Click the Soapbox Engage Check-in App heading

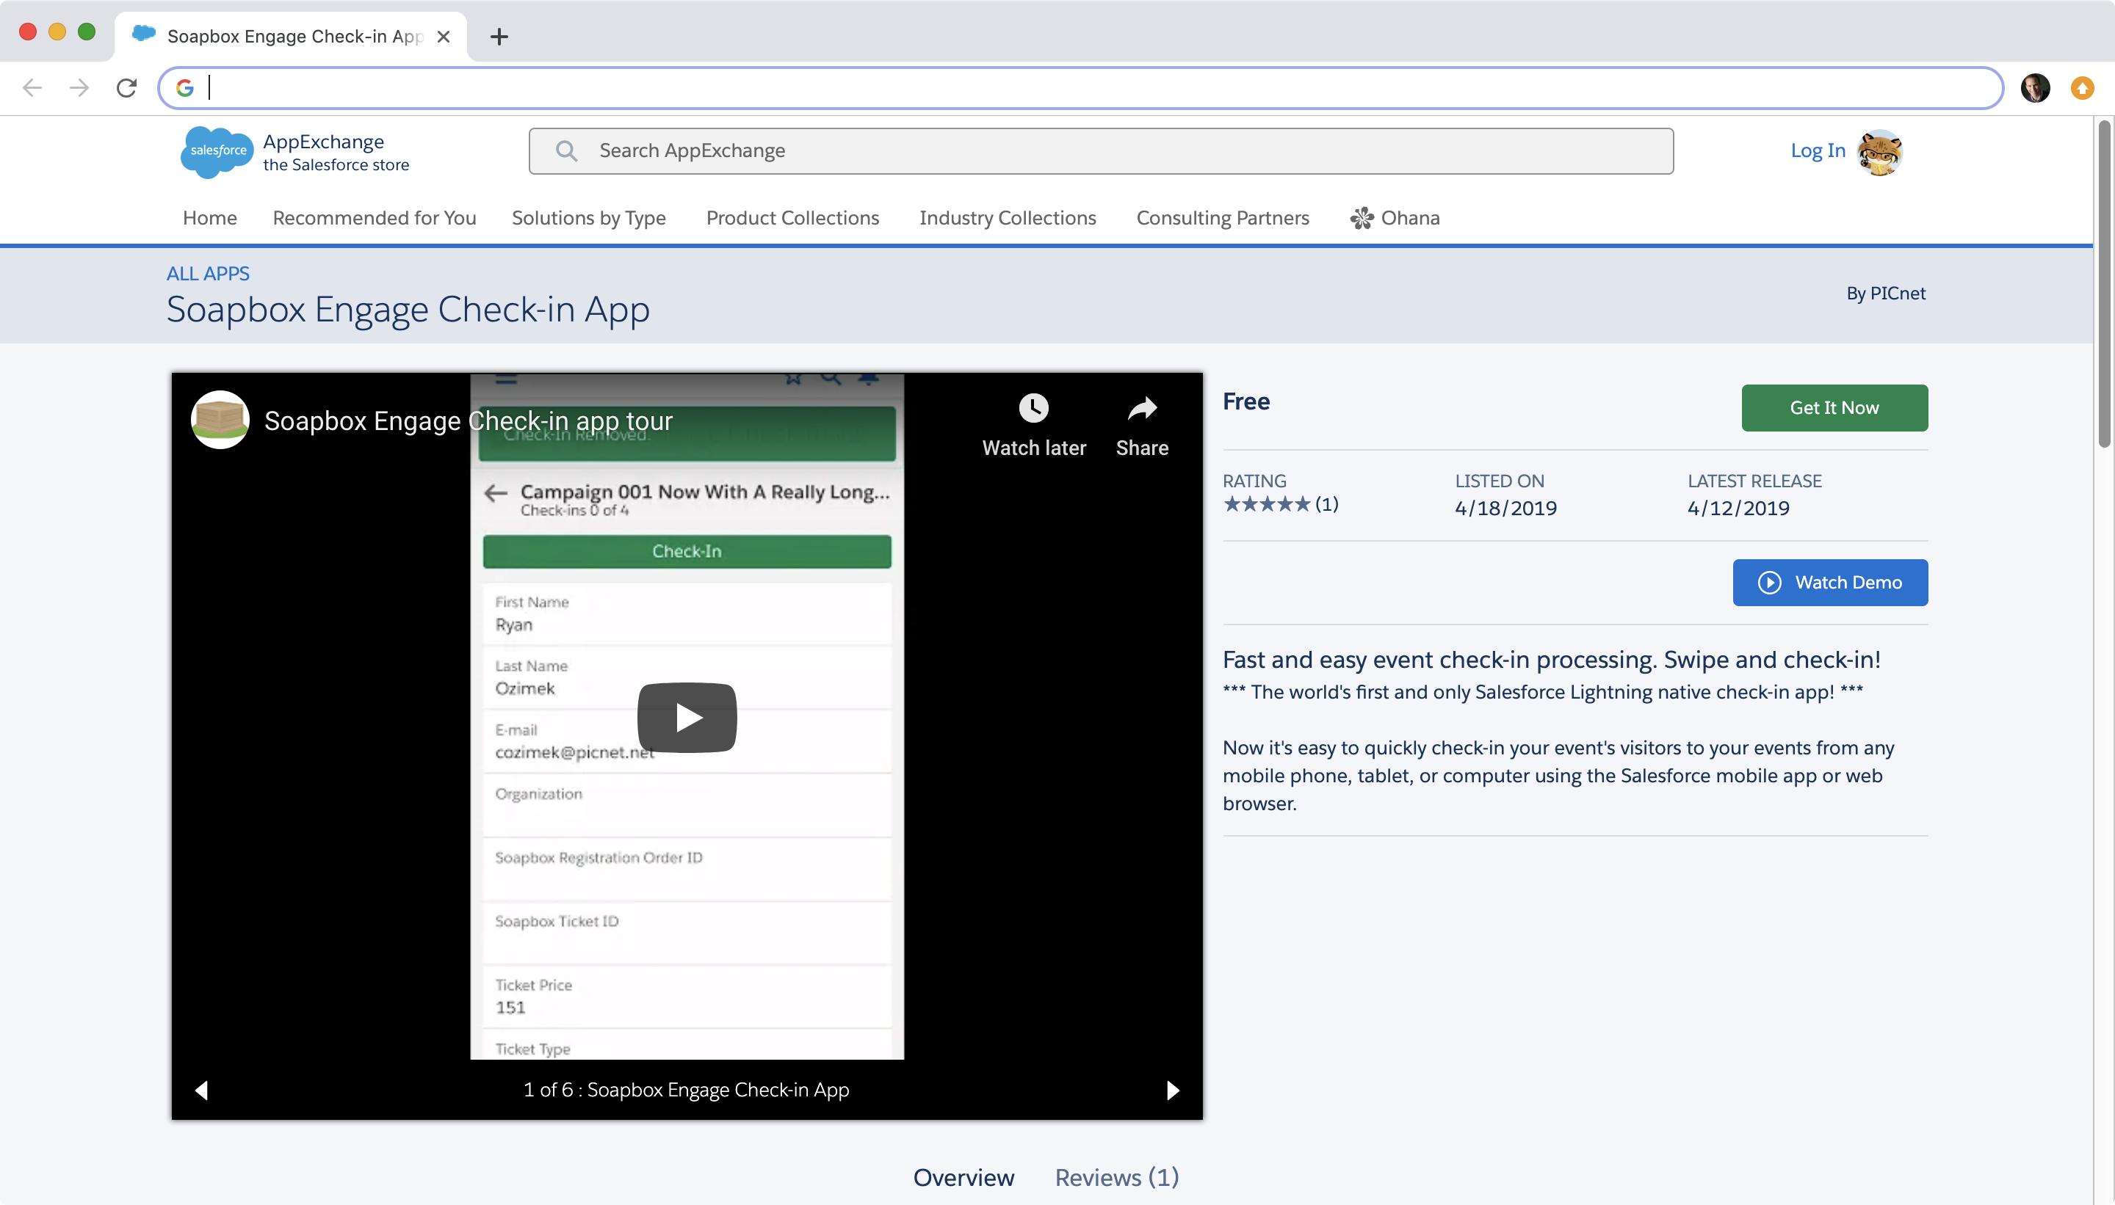(408, 310)
